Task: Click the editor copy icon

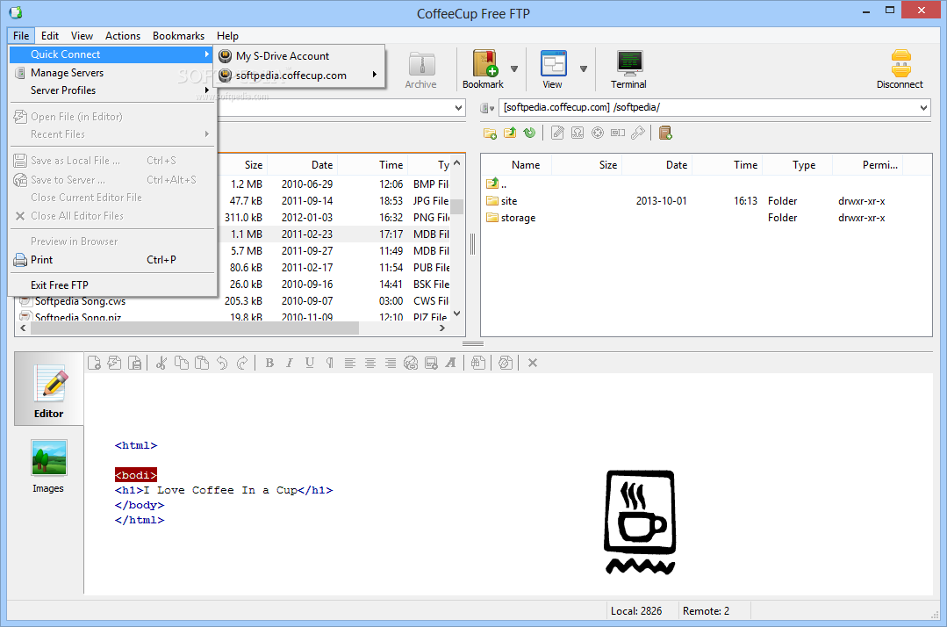Action: pos(181,363)
